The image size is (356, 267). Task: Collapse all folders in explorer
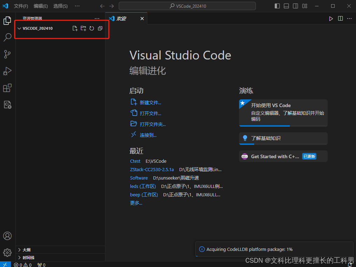point(100,28)
